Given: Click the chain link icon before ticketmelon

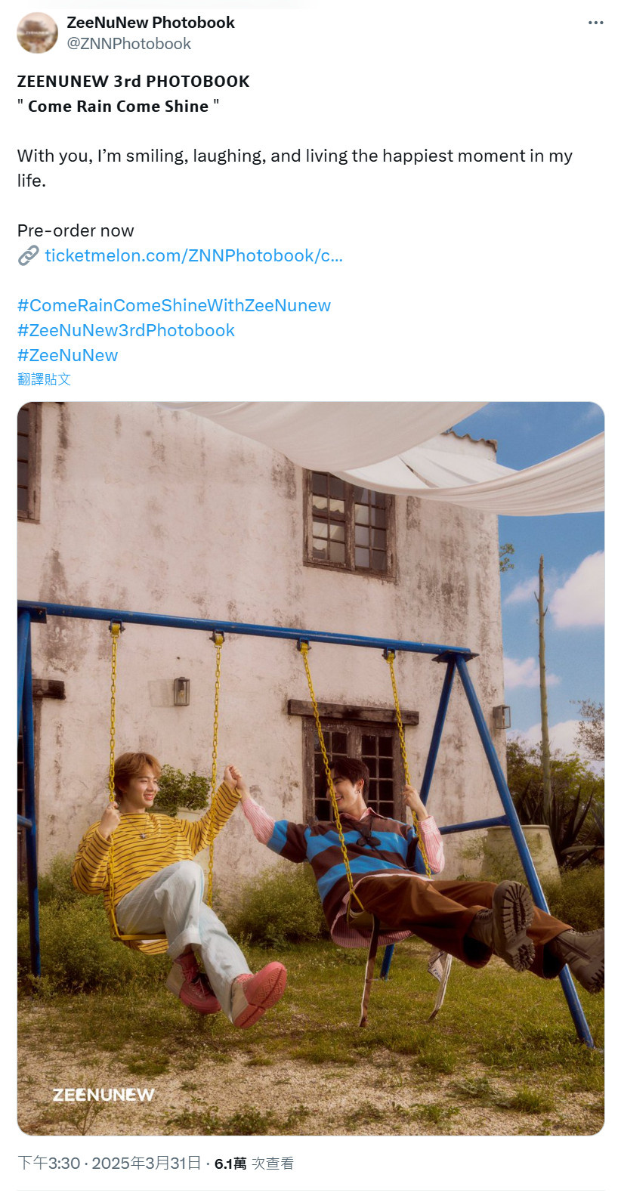Looking at the screenshot, I should (28, 256).
